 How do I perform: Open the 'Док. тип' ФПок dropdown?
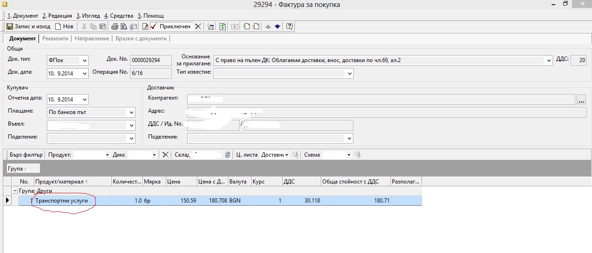pos(84,60)
